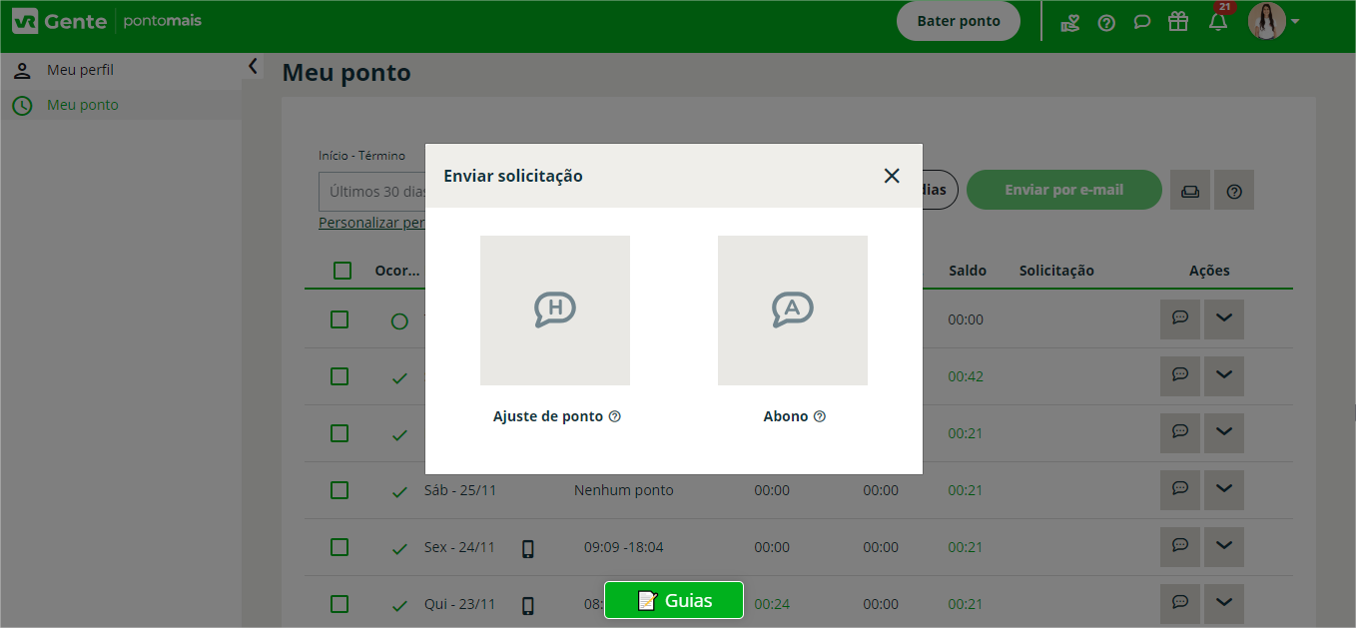
Task: Toggle the select-all checkbox in table header
Action: click(x=342, y=271)
